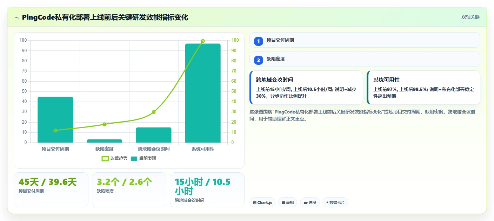Open the 系统可用性 detail card
This screenshot has height=221, width=494.
coord(423,88)
